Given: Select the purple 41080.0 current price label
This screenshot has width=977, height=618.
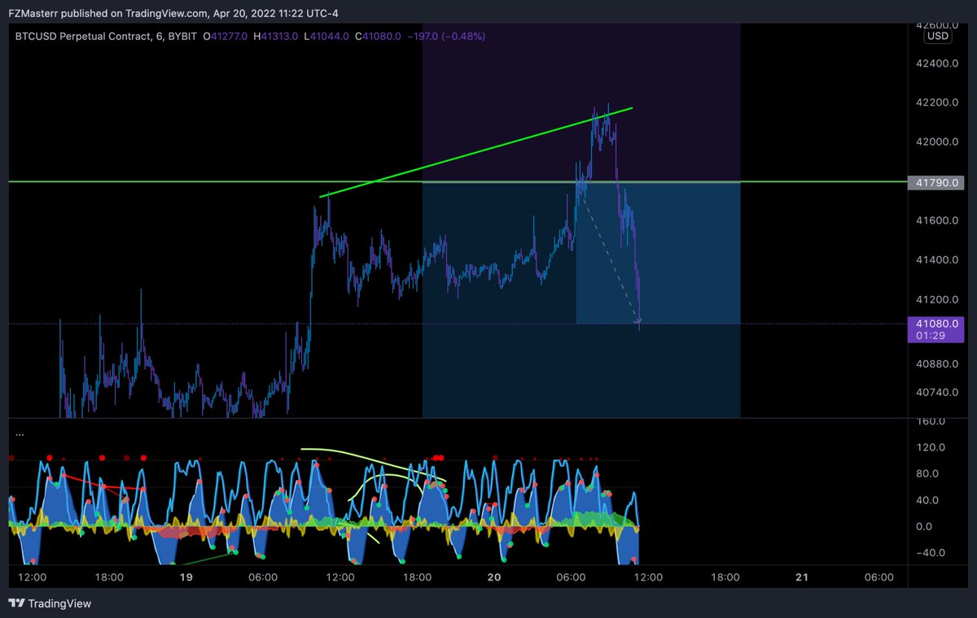Looking at the screenshot, I should coord(935,323).
